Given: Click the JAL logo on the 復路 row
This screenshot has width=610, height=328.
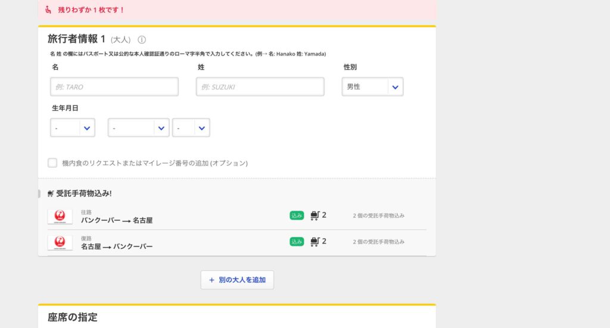Looking at the screenshot, I should click(60, 242).
